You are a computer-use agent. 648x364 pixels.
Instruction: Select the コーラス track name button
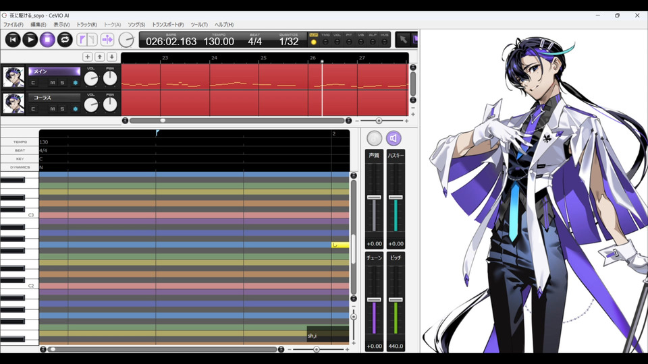pos(54,98)
